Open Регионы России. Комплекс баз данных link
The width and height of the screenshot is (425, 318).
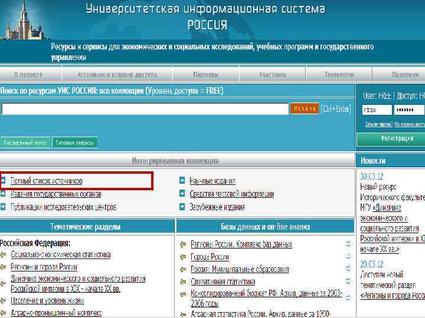(x=241, y=244)
